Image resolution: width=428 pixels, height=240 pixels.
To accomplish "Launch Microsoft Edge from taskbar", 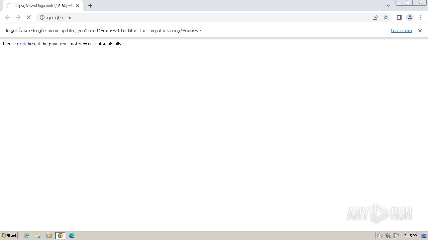I will pos(72,236).
